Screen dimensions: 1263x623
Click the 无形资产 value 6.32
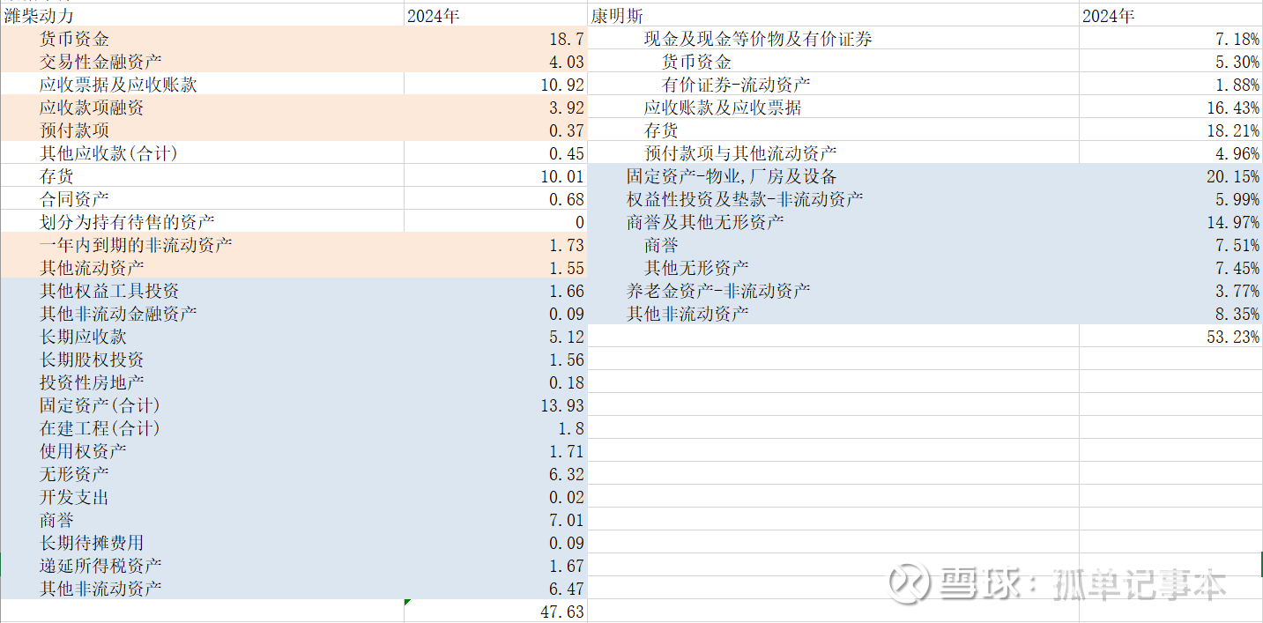495,474
